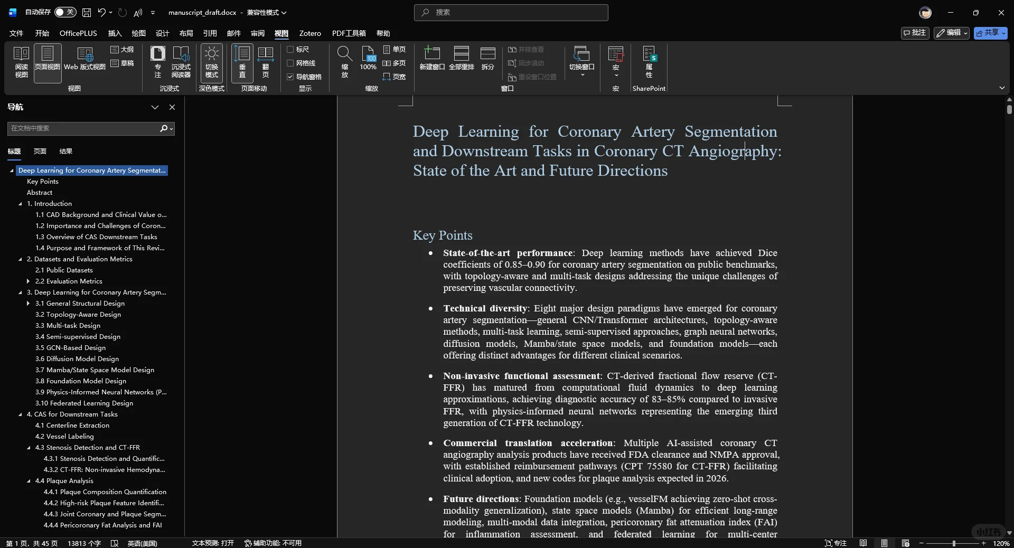Click the Zoom magnifier icon
Viewport: 1014px width, 548px height.
(344, 62)
